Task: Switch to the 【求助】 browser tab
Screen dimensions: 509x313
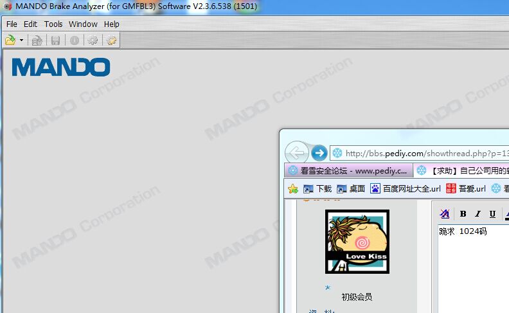Action: tap(461, 170)
